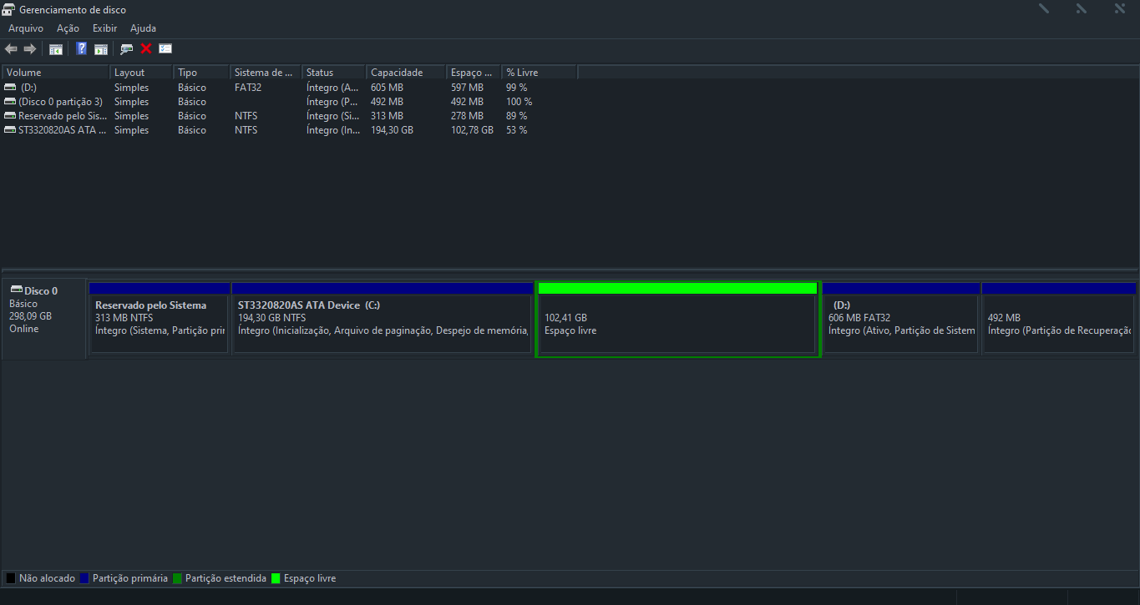The height and width of the screenshot is (605, 1140).
Task: Open the Arquivo menu
Action: 26,28
